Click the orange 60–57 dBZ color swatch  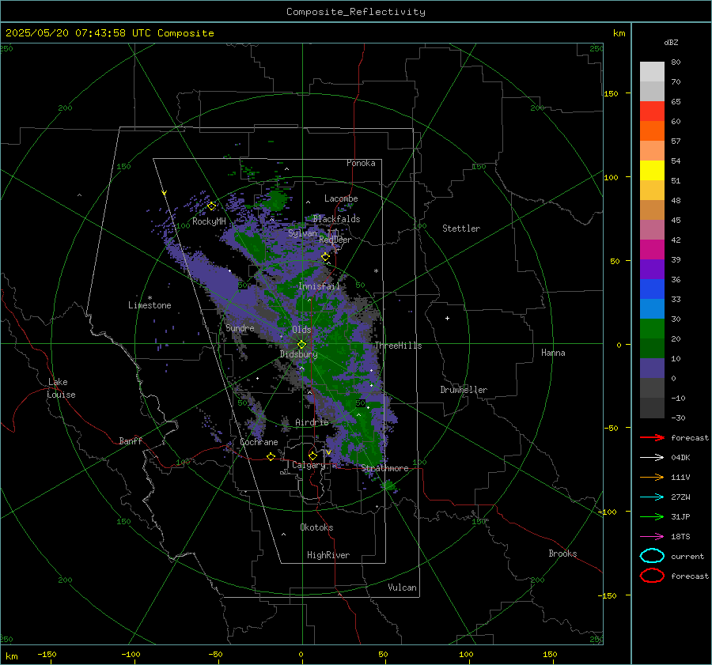[652, 131]
